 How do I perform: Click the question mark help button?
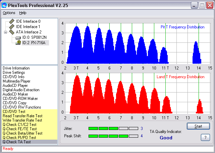[205, 137]
